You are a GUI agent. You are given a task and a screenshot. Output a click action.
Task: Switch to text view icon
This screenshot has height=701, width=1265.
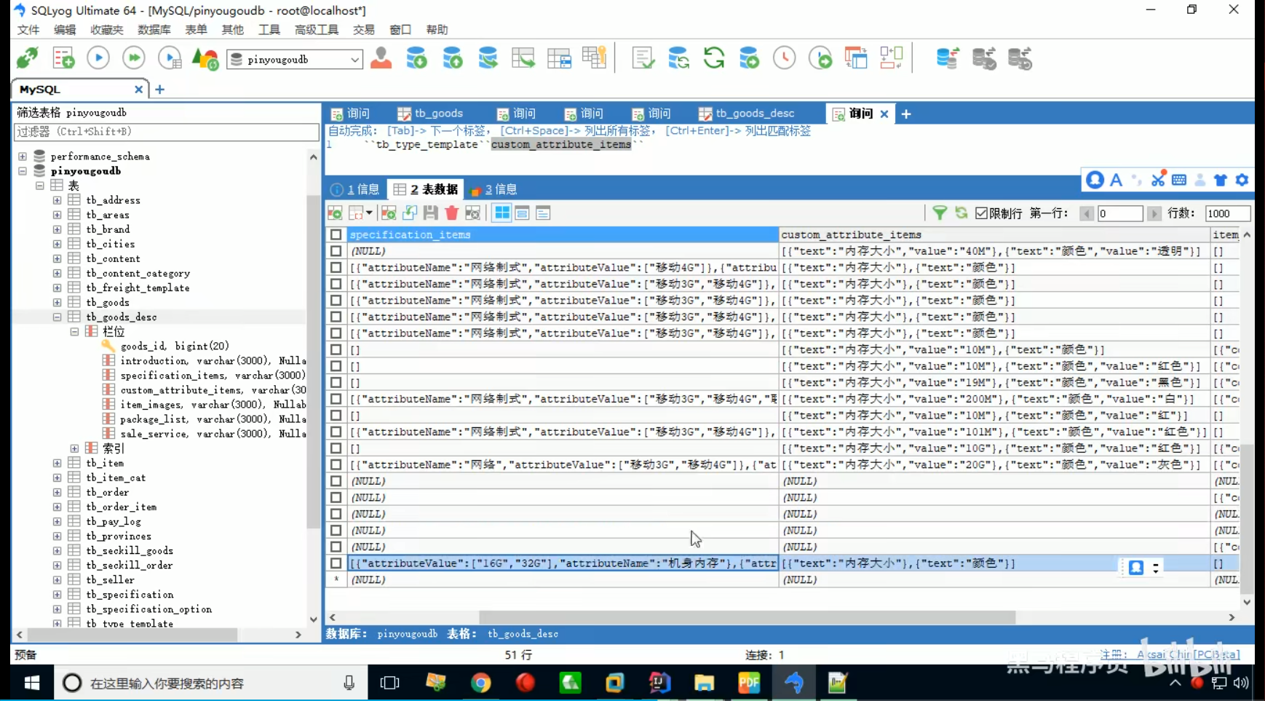pos(543,213)
